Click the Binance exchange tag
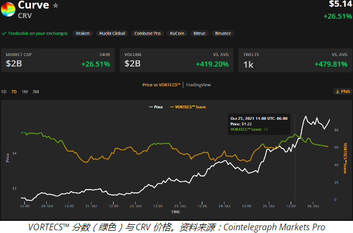 [x=223, y=34]
